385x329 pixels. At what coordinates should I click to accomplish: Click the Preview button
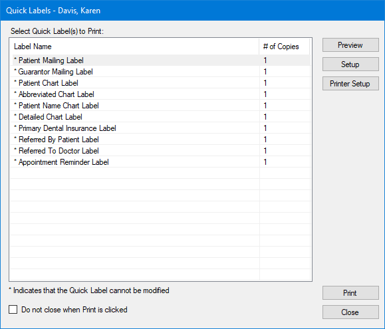pos(350,45)
